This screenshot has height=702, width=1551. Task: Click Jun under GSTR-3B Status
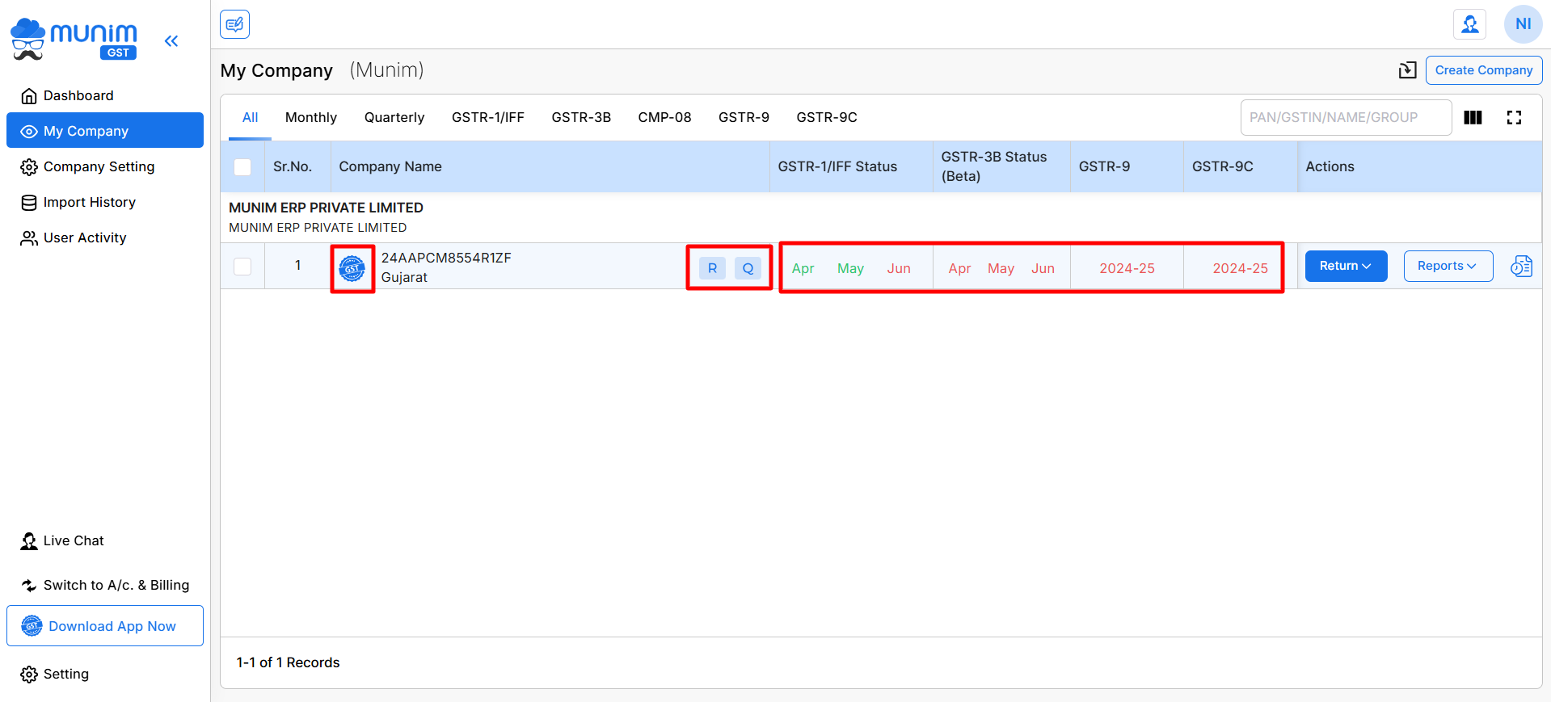[1043, 269]
